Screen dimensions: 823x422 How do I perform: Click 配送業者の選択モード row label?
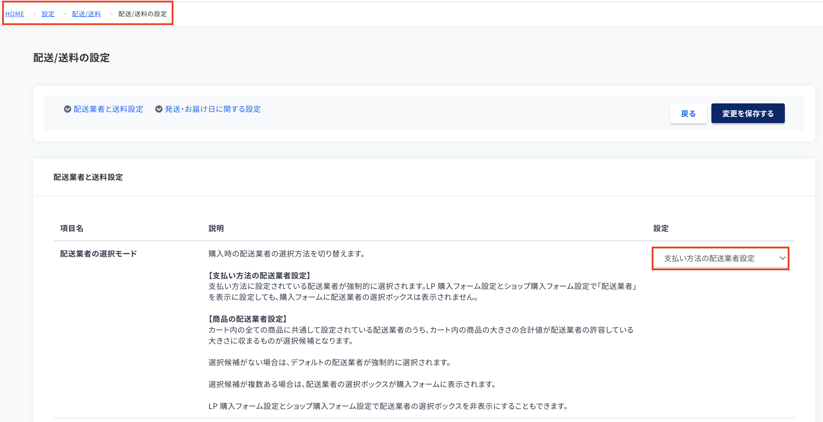click(99, 254)
